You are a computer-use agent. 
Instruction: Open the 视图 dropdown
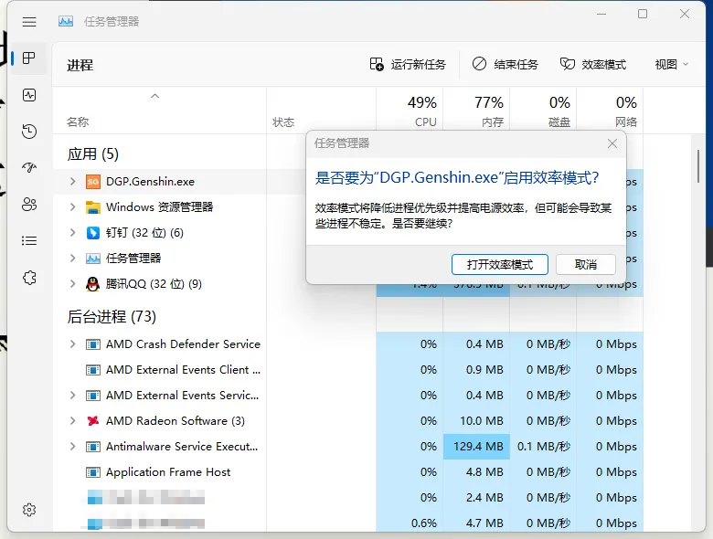click(671, 65)
